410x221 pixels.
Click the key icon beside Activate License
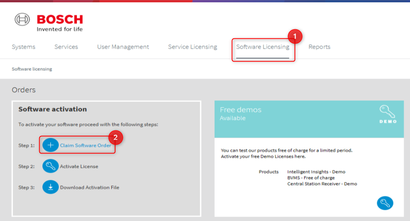point(50,166)
